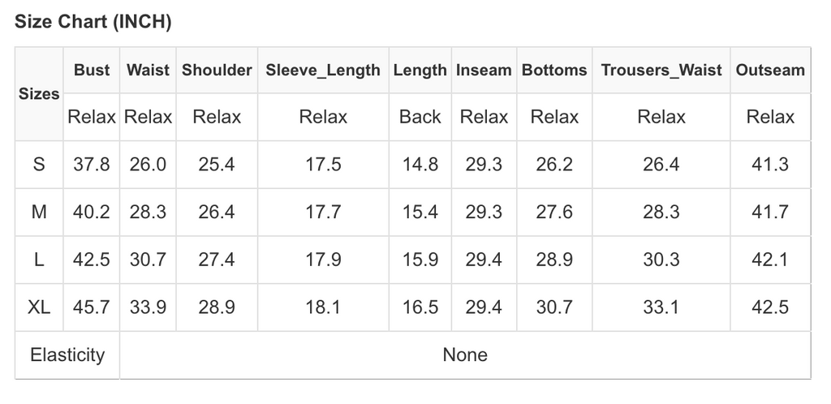Screen dimensions: 831x404
Task: Click the Trousers_Waist column header
Action: (661, 70)
